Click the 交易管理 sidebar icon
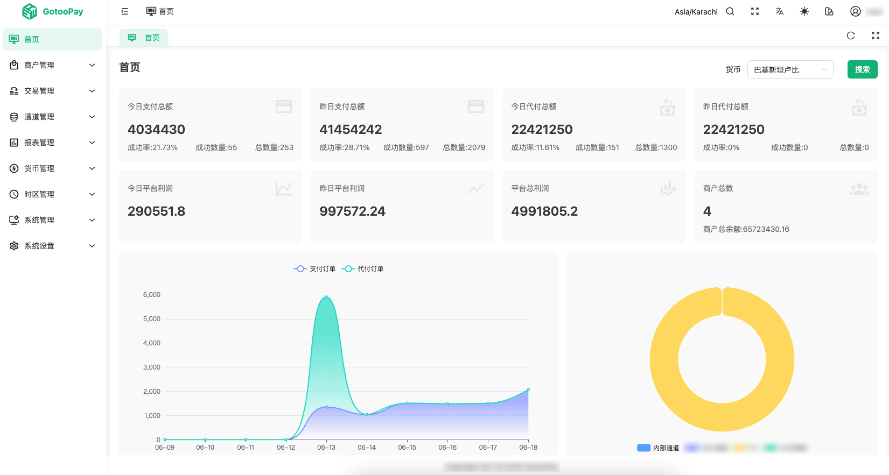Viewport: 889px width, 475px height. coord(14,91)
